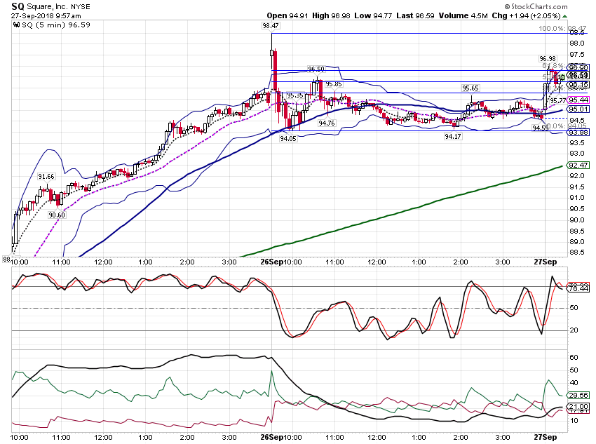Click the green up-triangle after the Chg value
596x444 pixels.
click(x=565, y=16)
